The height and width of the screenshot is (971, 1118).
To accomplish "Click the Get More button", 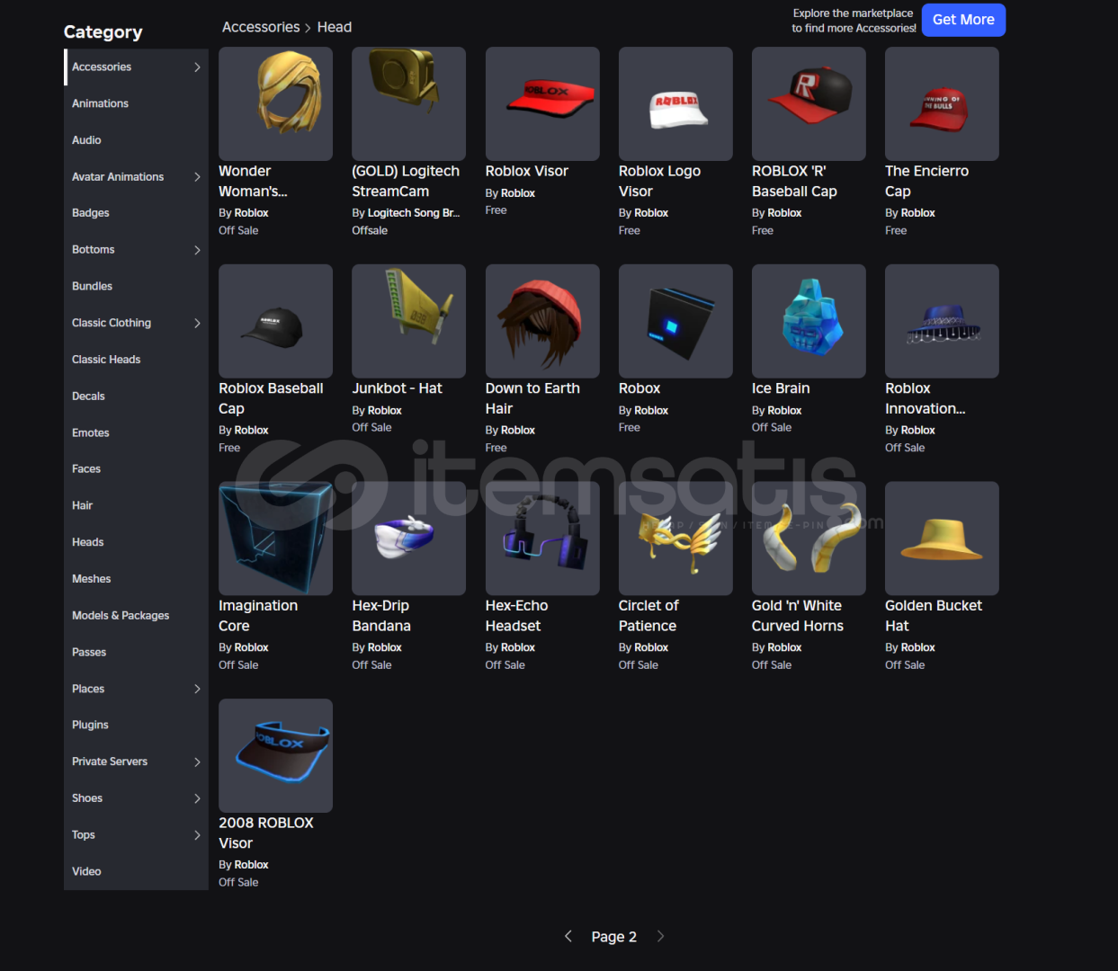I will point(963,20).
